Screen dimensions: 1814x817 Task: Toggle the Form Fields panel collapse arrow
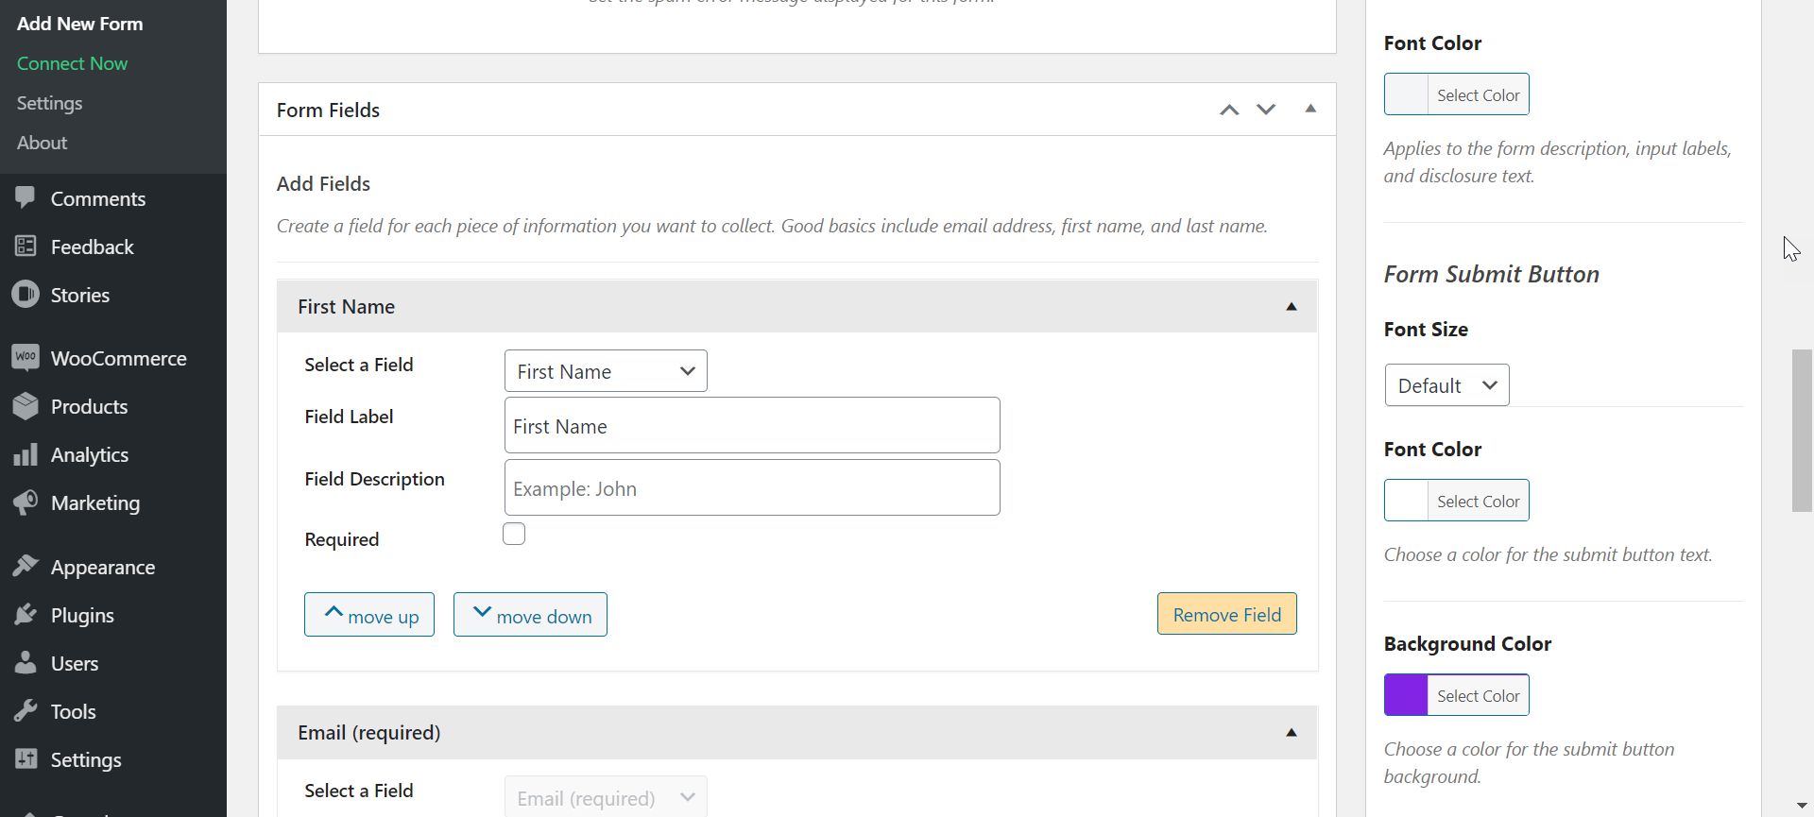coord(1310,110)
